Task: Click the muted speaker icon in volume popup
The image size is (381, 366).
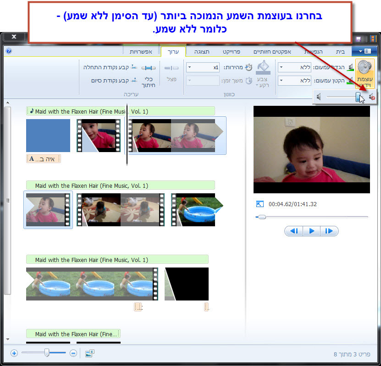Action: pyautogui.click(x=371, y=97)
